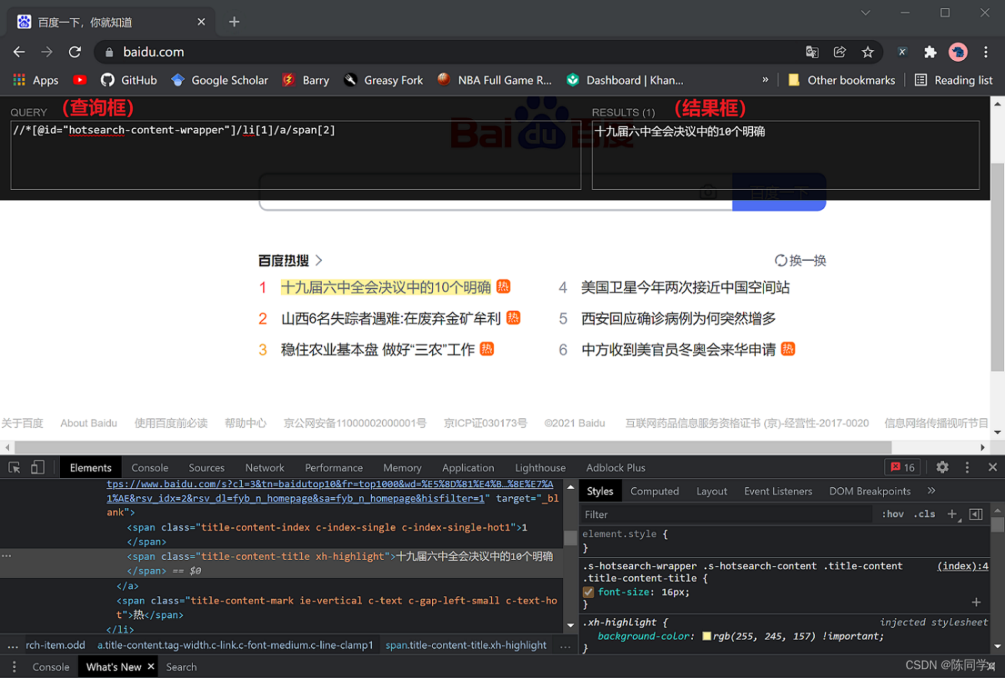Image resolution: width=1005 pixels, height=678 pixels.
Task: Open hot search 西安回应确诊病例为何突然增多
Action: point(678,319)
